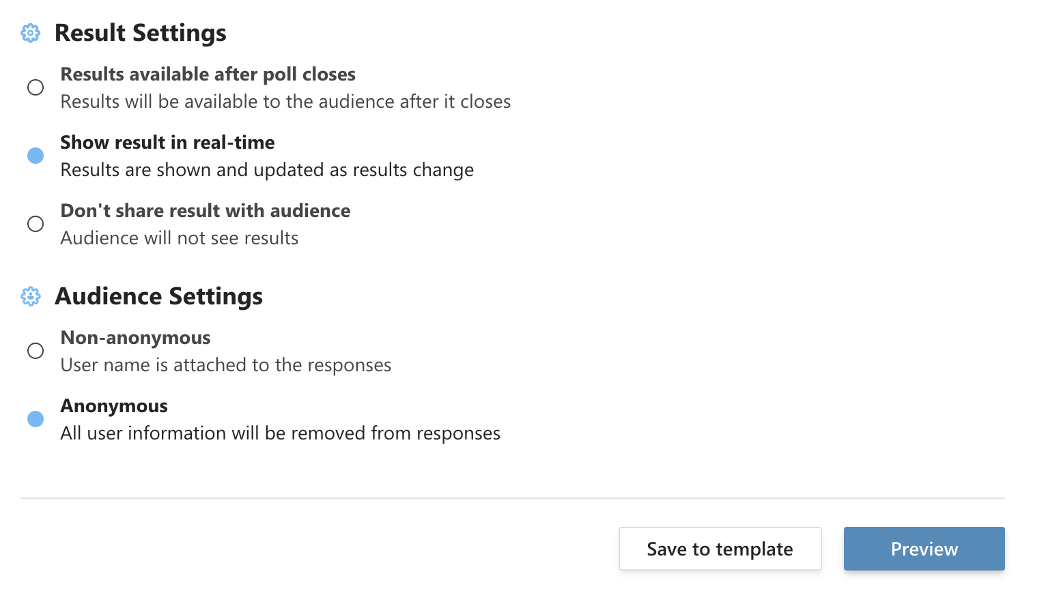Click the Preview button

[x=924, y=548]
